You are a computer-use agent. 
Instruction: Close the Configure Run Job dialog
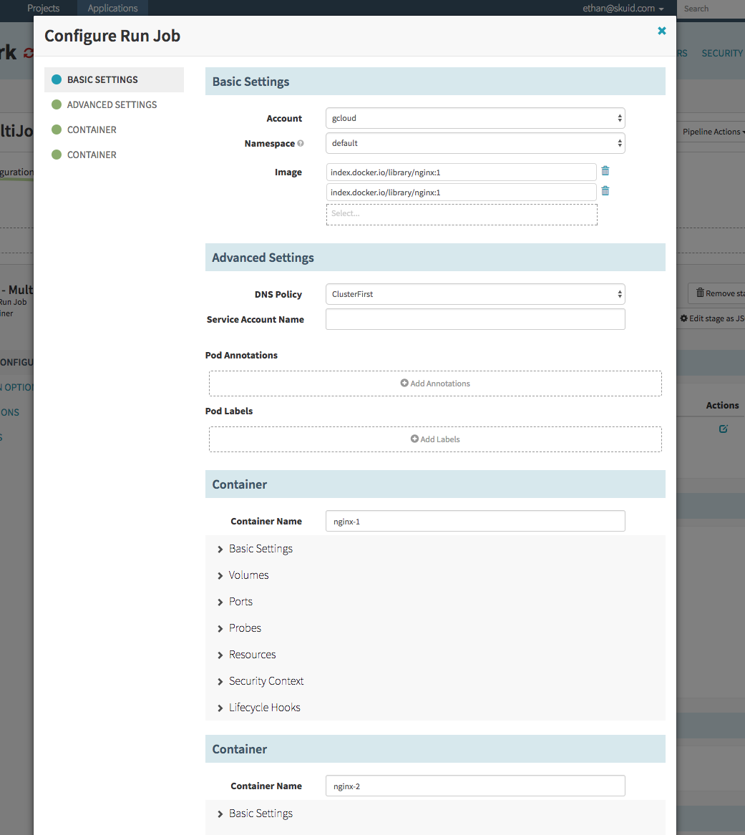[x=662, y=31]
